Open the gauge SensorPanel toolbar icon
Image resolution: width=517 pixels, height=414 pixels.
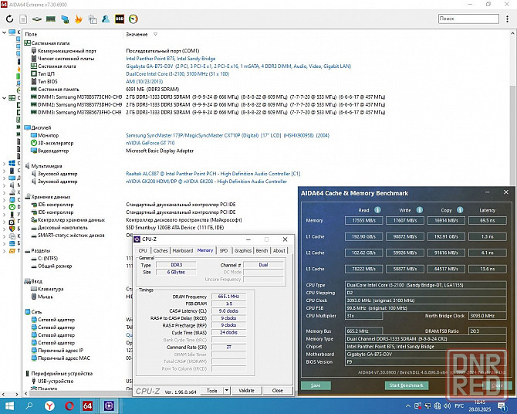point(133,19)
